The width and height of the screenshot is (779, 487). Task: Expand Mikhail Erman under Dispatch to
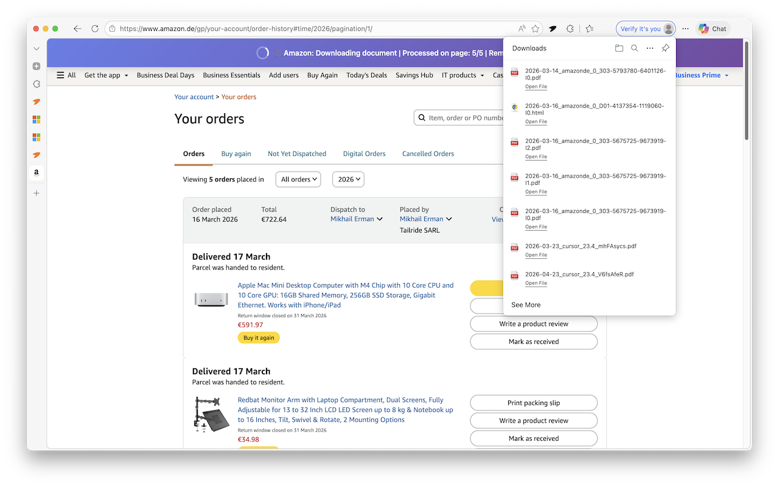(357, 219)
